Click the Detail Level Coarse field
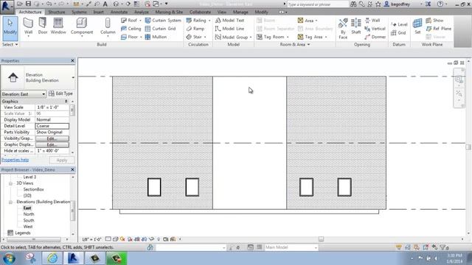The height and width of the screenshot is (265, 472). (52, 126)
